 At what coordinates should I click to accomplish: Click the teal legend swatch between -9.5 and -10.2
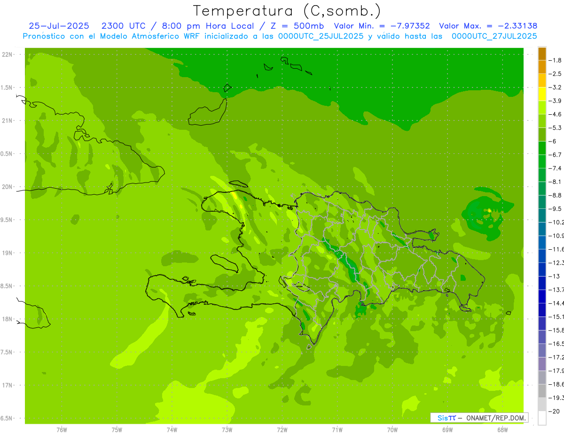pyautogui.click(x=542, y=215)
